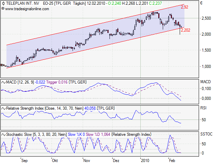The height and width of the screenshot is (163, 217).
Task: Click the red 2,202 lower channel value
Action: (185, 30)
